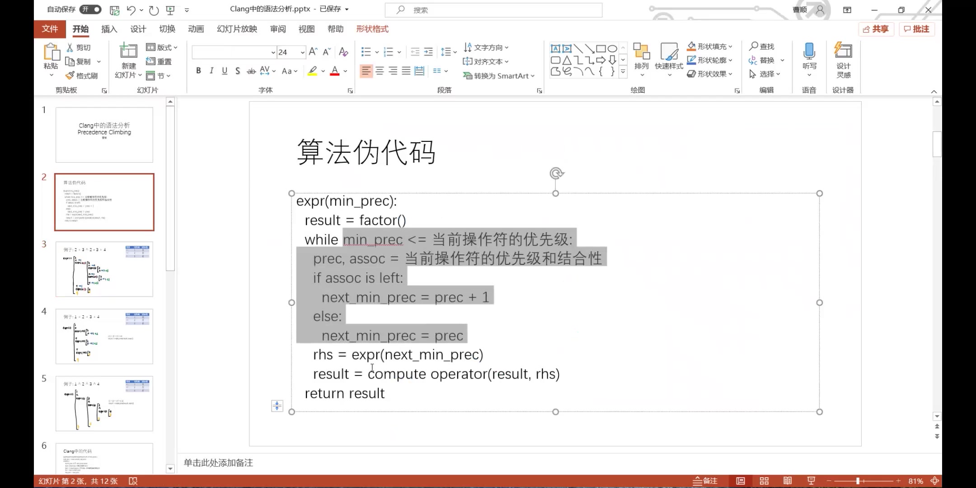Toggle Normal view button in status bar
976x488 pixels.
click(741, 481)
